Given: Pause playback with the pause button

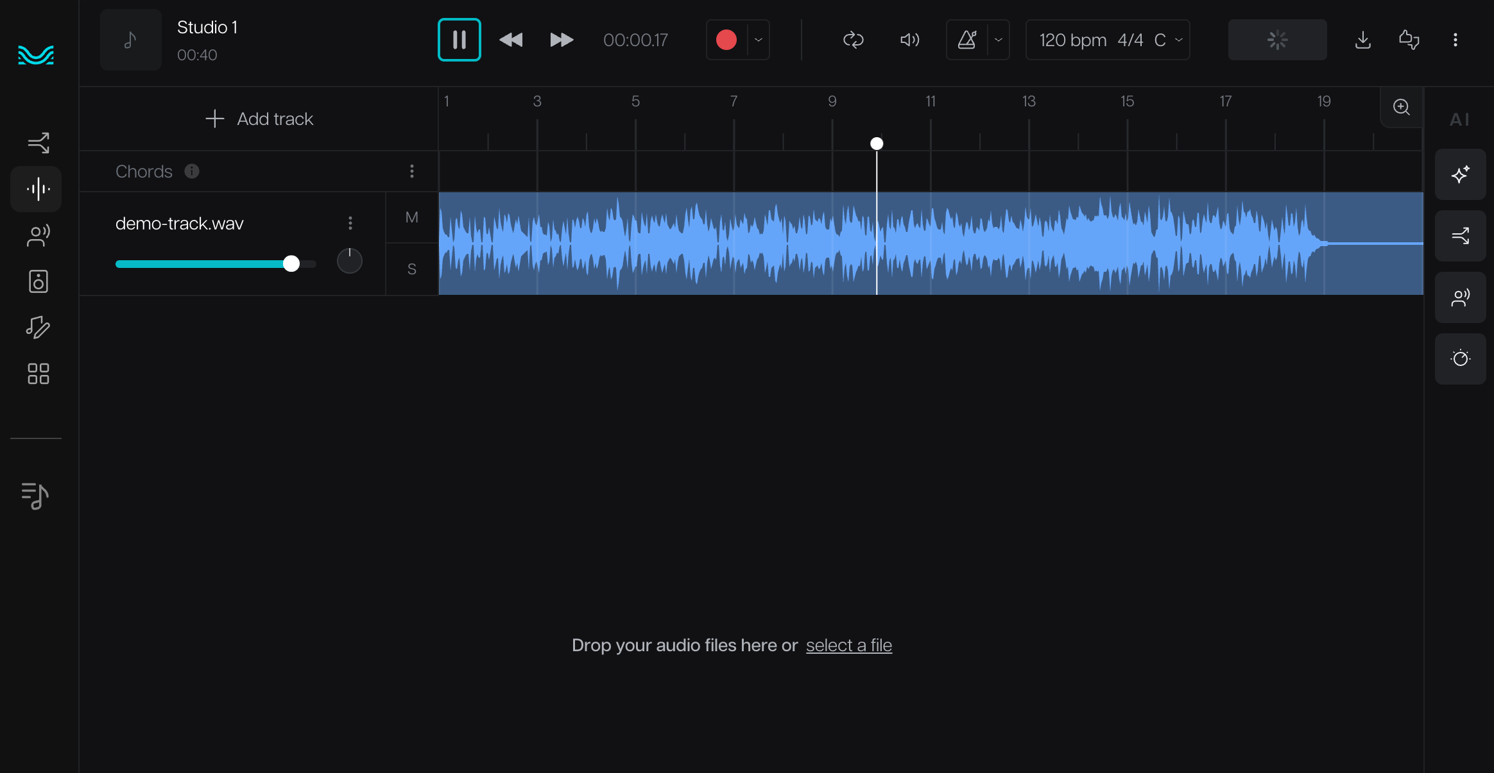Looking at the screenshot, I should click(x=459, y=40).
